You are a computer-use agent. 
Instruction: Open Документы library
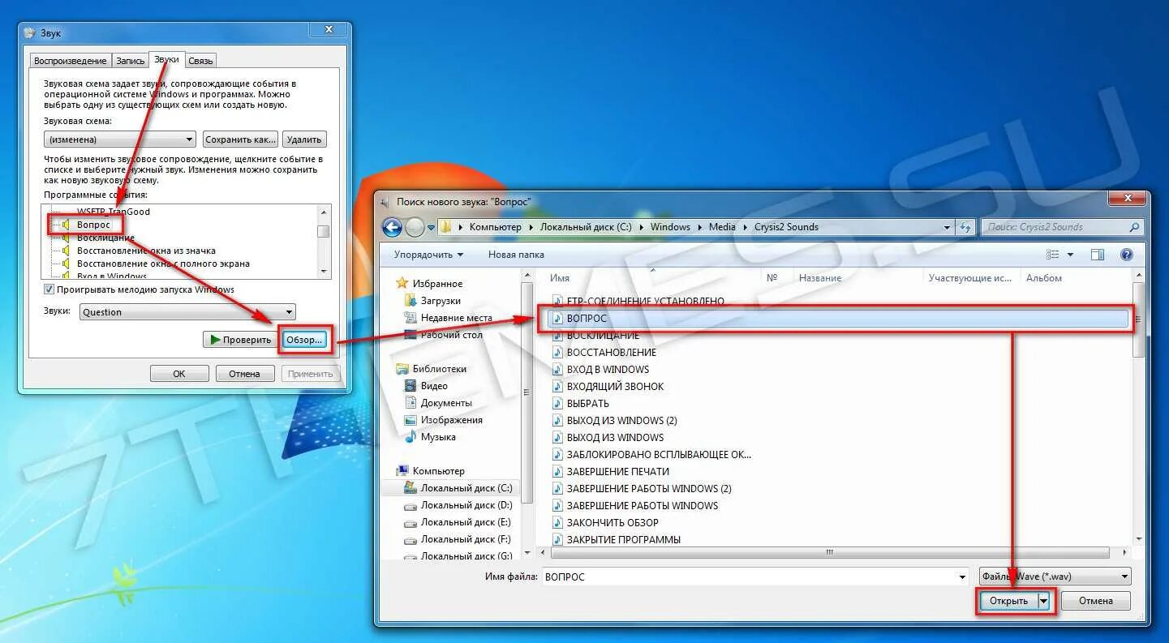(x=446, y=403)
